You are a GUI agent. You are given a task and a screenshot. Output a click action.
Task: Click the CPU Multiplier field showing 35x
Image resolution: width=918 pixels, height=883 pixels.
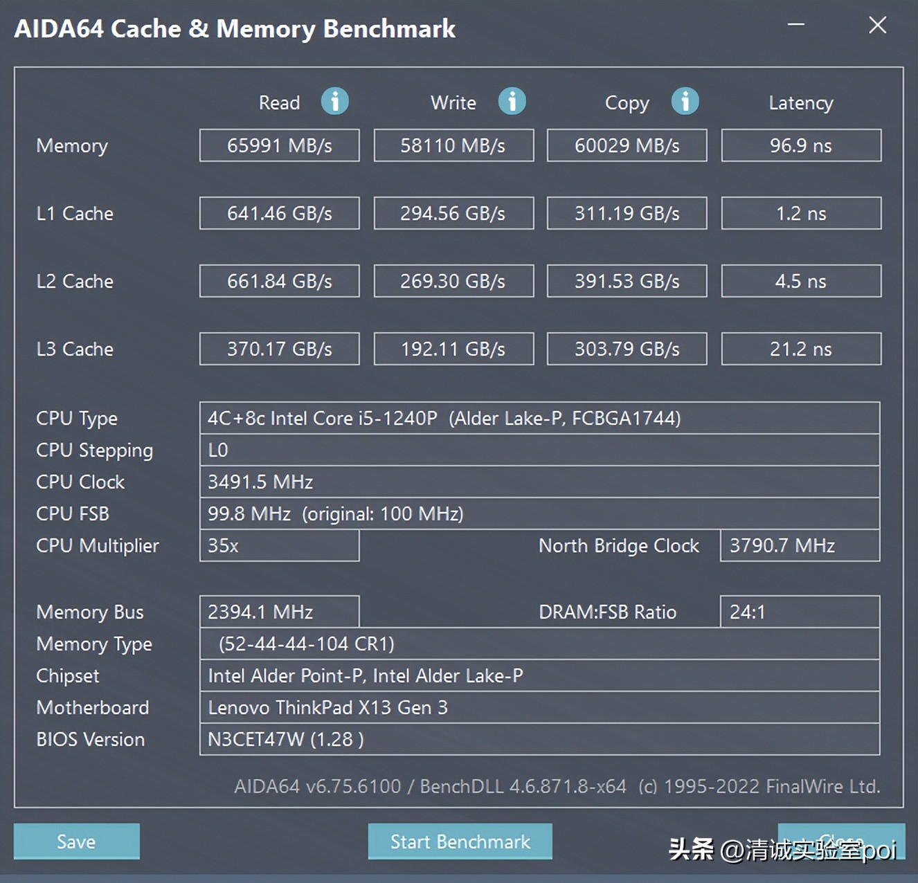pos(279,545)
